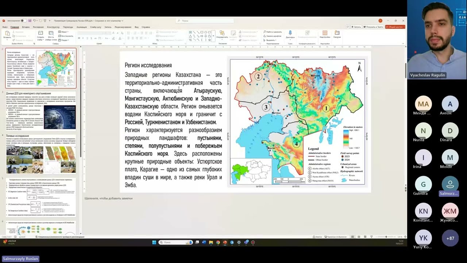This screenshot has height=263, width=467.
Task: Open Quick Access Toolbar customize dropdown
Action: coord(50,21)
